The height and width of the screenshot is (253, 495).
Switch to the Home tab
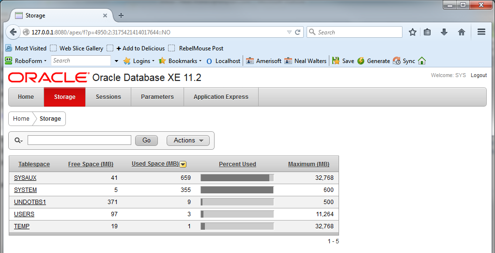pyautogui.click(x=26, y=97)
